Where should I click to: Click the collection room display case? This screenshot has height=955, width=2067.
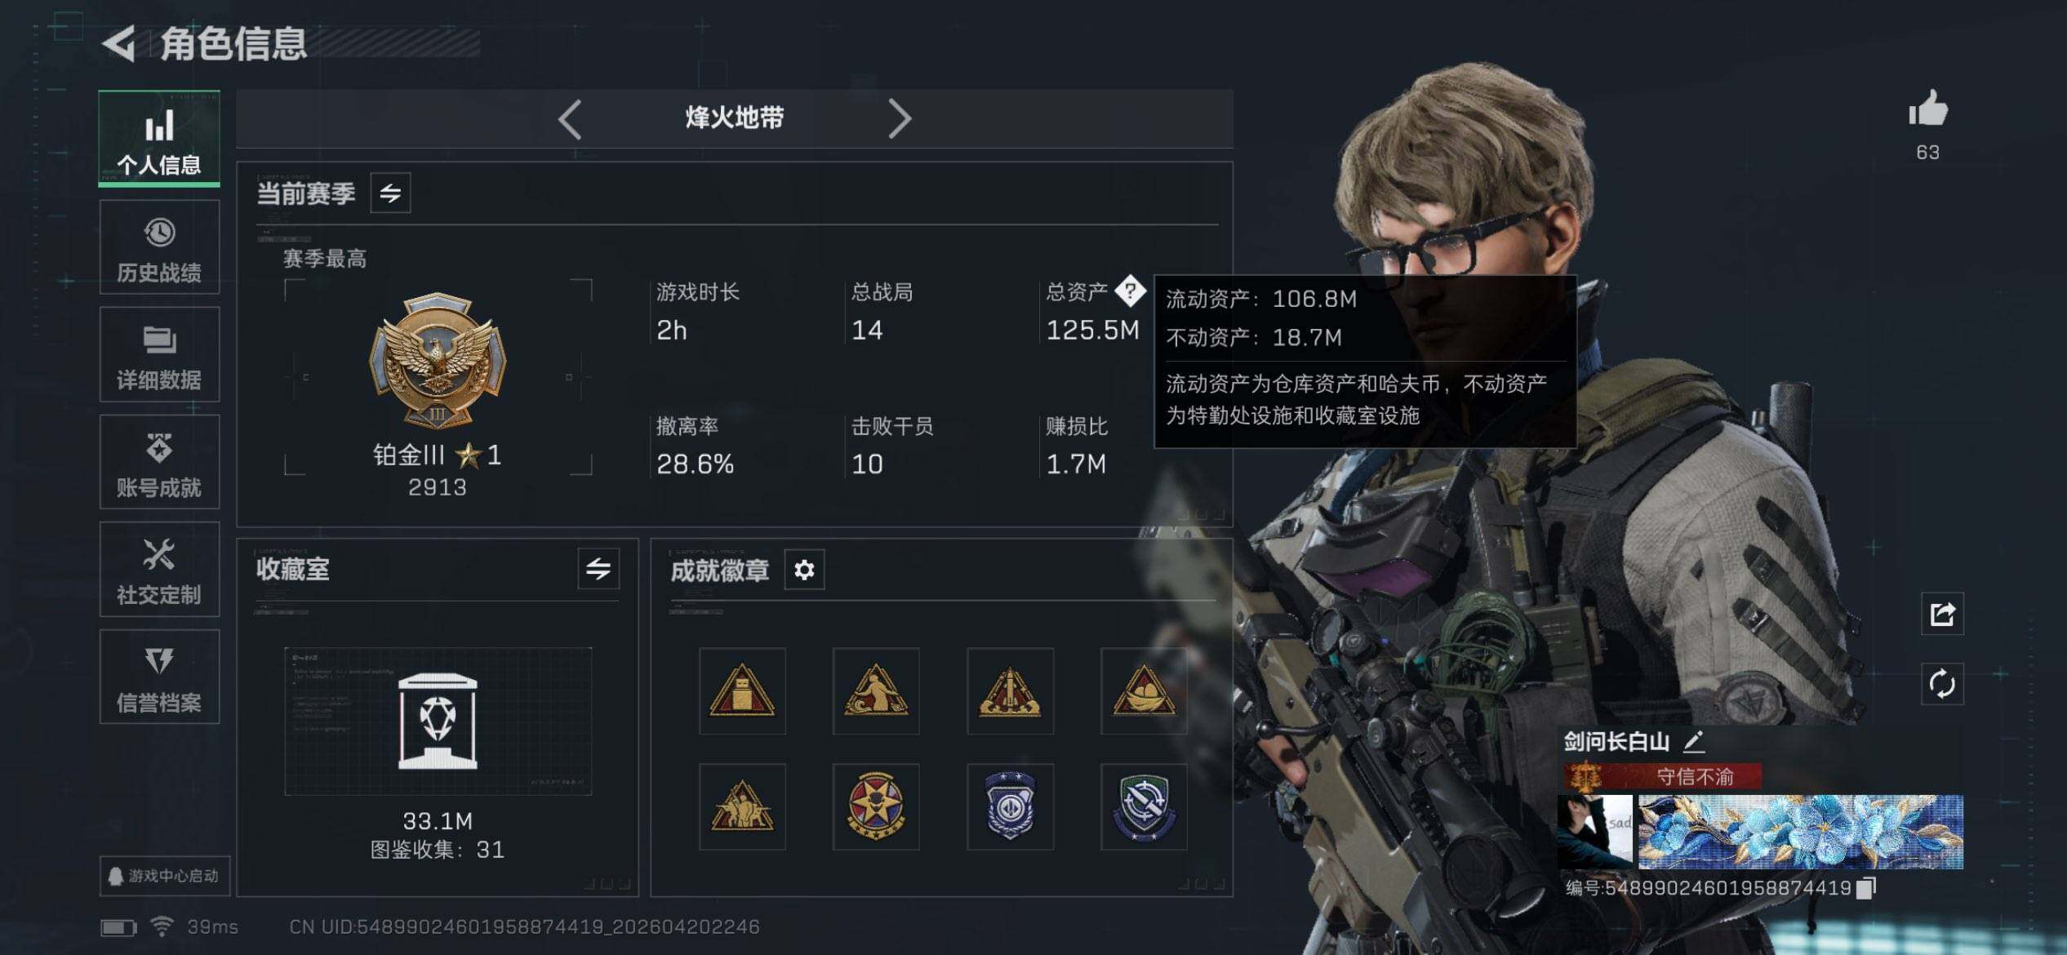pos(438,722)
